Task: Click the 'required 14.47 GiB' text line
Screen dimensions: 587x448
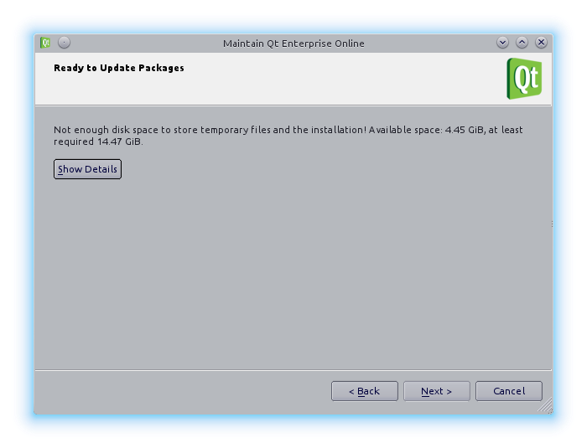Action: pyautogui.click(x=98, y=142)
